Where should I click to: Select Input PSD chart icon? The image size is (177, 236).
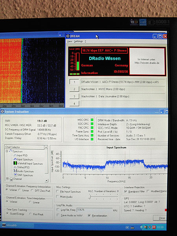[15, 155]
